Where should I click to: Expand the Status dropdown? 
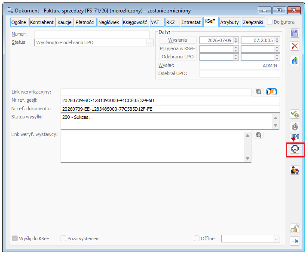pyautogui.click(x=150, y=42)
